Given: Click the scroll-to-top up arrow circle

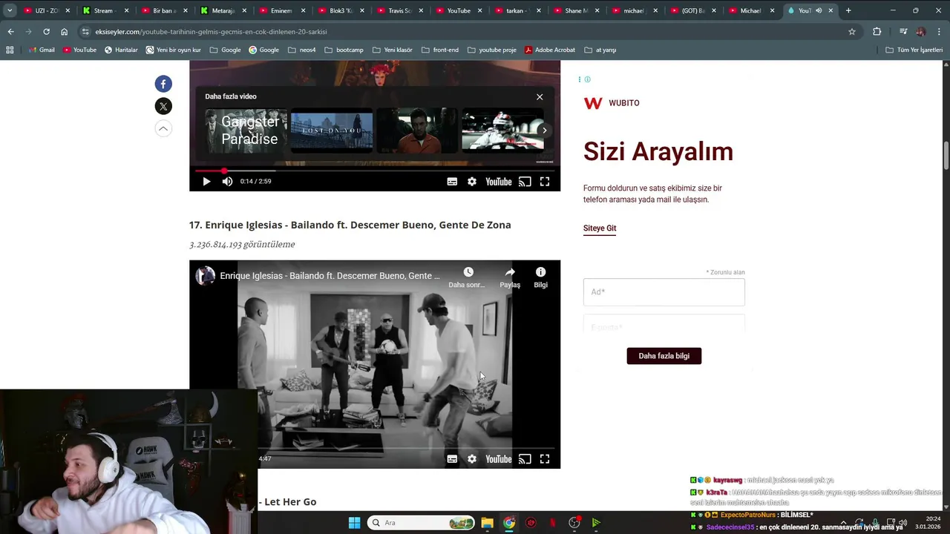Looking at the screenshot, I should (x=163, y=128).
